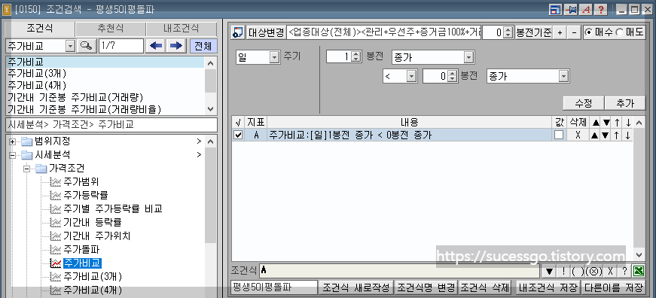Viewport: 656px width, 298px height.
Task: Click 내조건식 저장 button
Action: click(x=548, y=287)
